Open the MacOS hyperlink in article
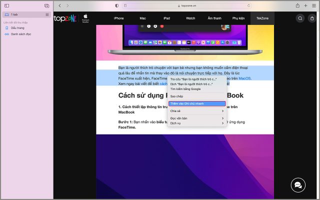 pos(244,78)
